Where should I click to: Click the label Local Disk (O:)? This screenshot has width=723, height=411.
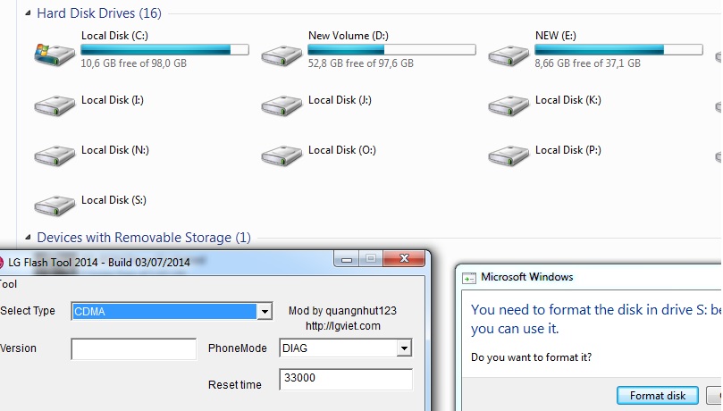342,150
